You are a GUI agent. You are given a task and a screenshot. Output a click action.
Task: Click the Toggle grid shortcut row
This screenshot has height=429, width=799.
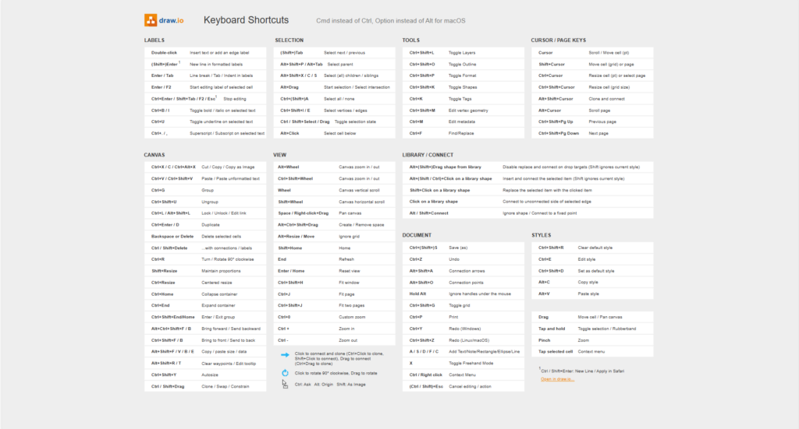click(462, 305)
